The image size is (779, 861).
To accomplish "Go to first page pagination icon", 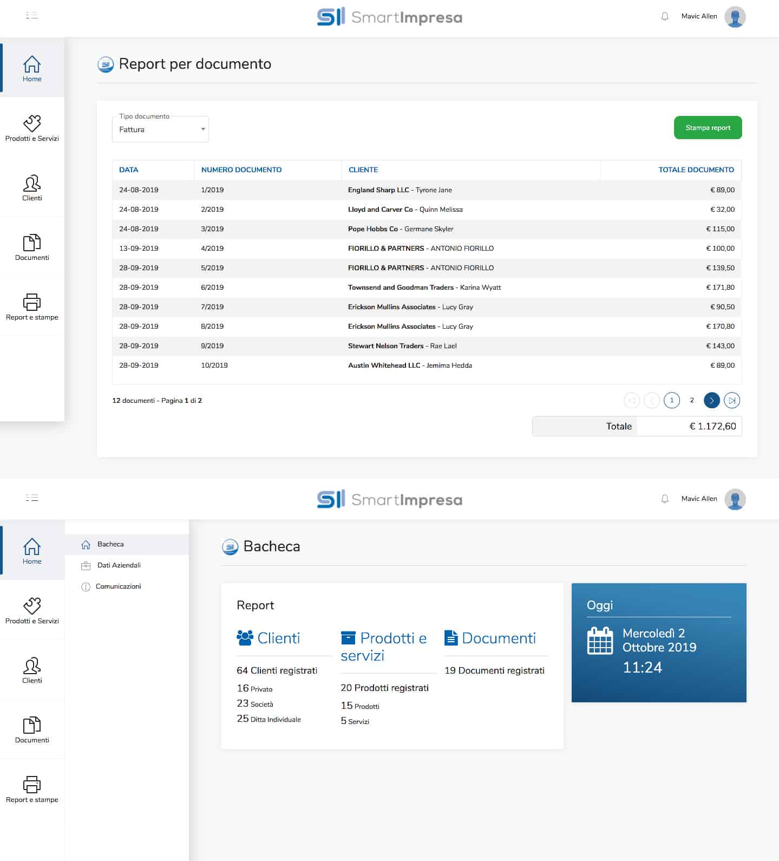I will pyautogui.click(x=632, y=400).
